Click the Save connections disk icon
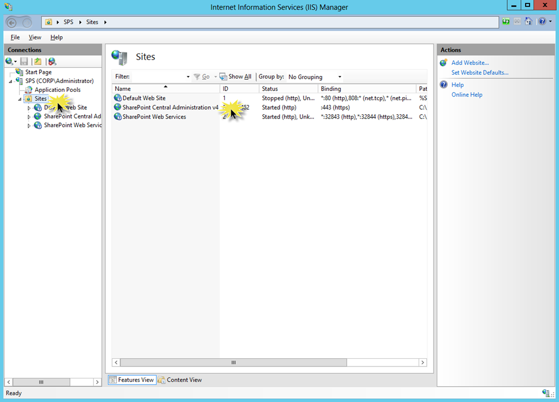559x402 pixels. click(24, 62)
